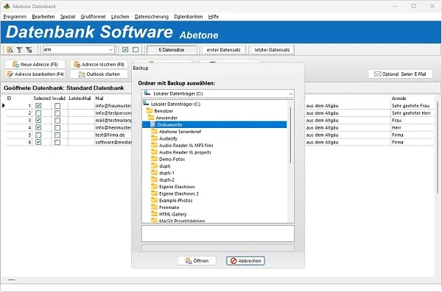Toggle Selected checkbox for record 3
Viewport: 442px width, 292px height.
point(38,120)
